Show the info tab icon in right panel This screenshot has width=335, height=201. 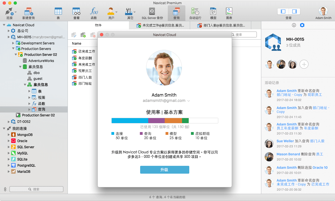click(x=294, y=25)
